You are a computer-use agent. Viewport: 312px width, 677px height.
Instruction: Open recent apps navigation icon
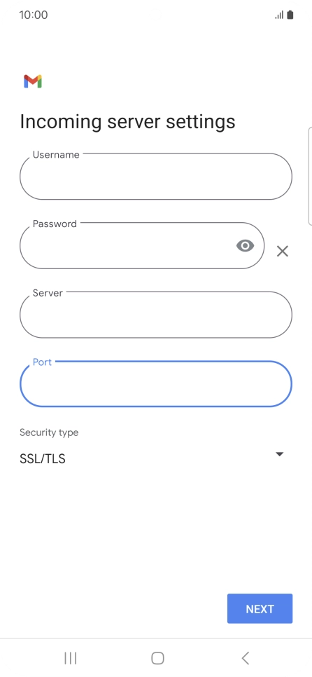point(70,658)
